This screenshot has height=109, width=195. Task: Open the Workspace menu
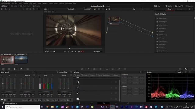click(x=69, y=3)
